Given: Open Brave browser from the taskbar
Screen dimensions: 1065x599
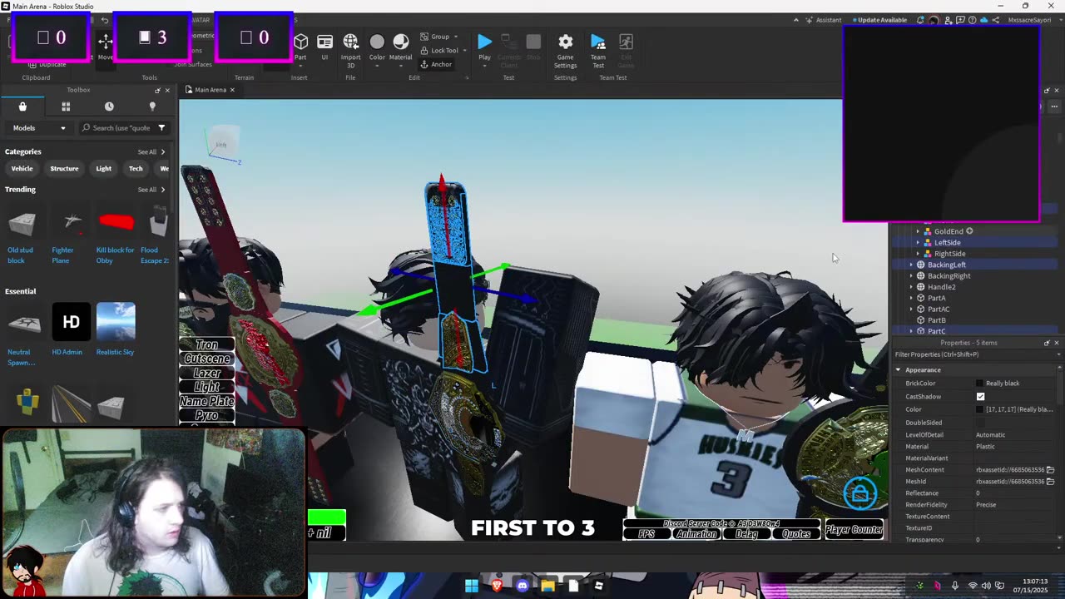Looking at the screenshot, I should pos(497,586).
